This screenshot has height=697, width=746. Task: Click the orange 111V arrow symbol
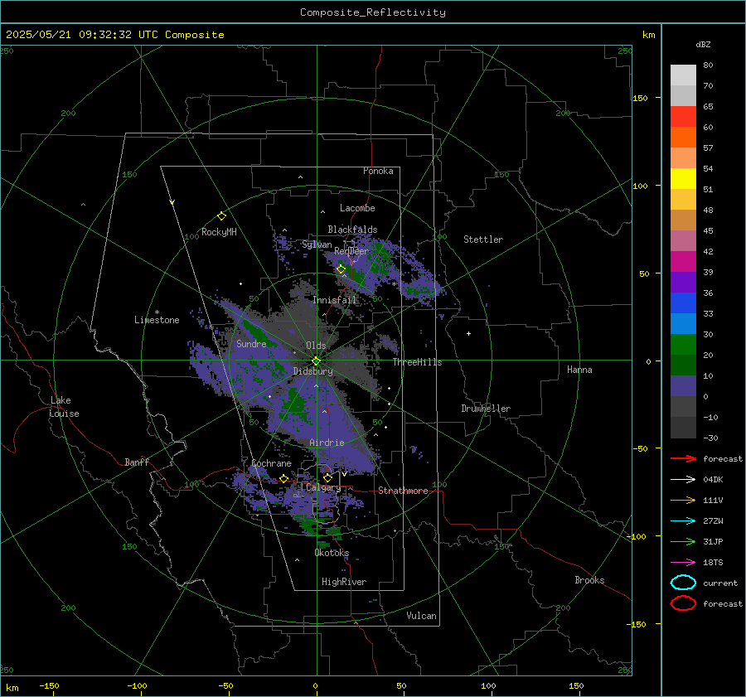pyautogui.click(x=683, y=500)
